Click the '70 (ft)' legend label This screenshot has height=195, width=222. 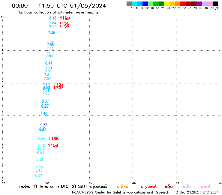pyautogui.click(x=214, y=8)
